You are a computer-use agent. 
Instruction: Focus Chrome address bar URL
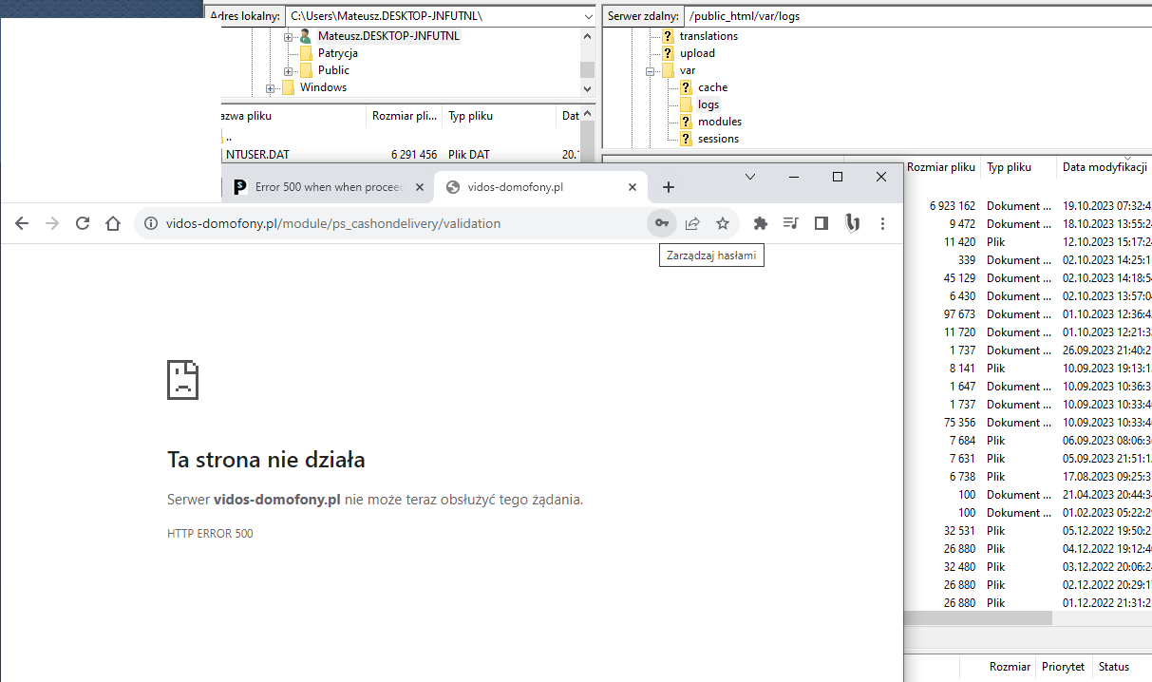(x=332, y=224)
